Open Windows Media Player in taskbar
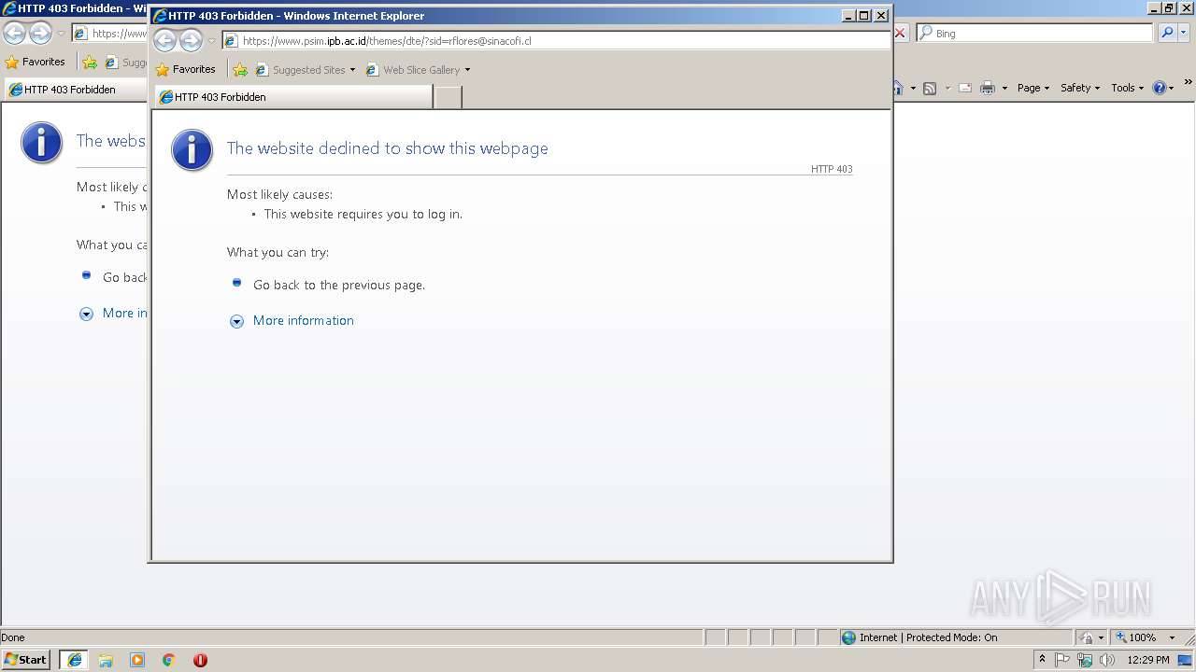This screenshot has height=672, width=1196. point(137,660)
